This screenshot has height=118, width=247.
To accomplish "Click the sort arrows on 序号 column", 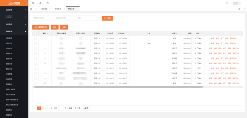I will pyautogui.click(x=47, y=33).
